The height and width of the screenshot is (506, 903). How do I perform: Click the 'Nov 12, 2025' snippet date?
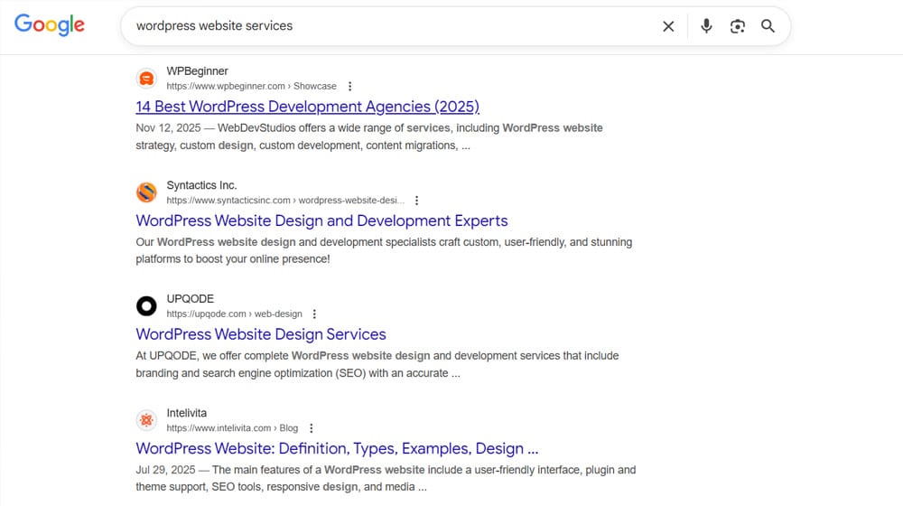[x=168, y=128]
